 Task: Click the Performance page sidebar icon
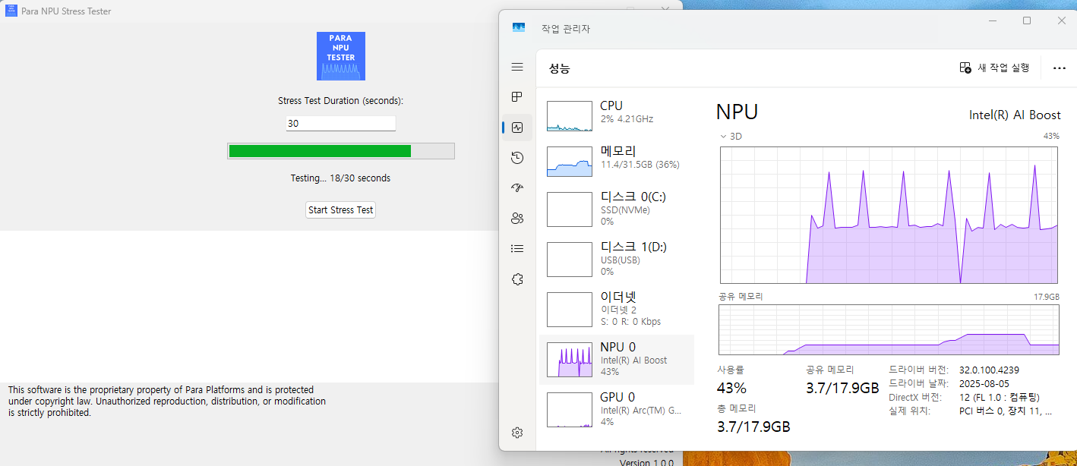coord(517,128)
